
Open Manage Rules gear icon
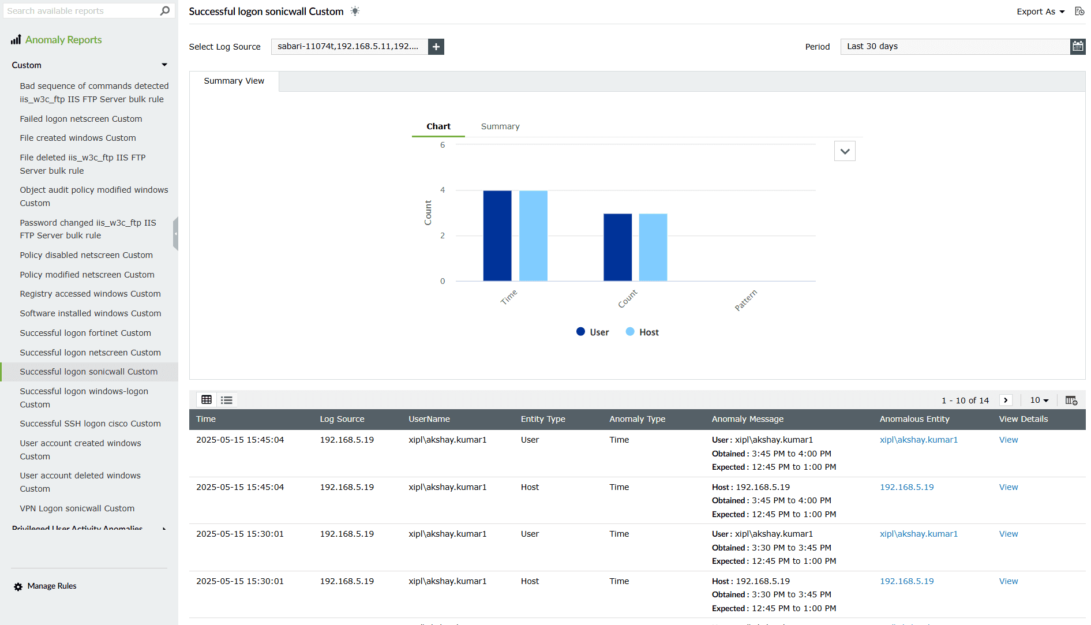coord(18,586)
